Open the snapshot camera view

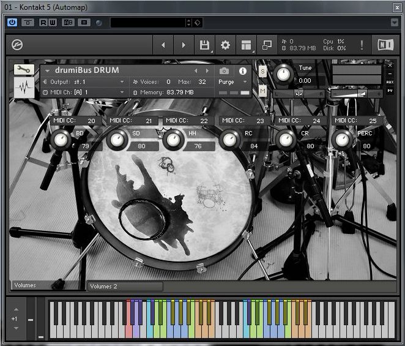click(224, 71)
